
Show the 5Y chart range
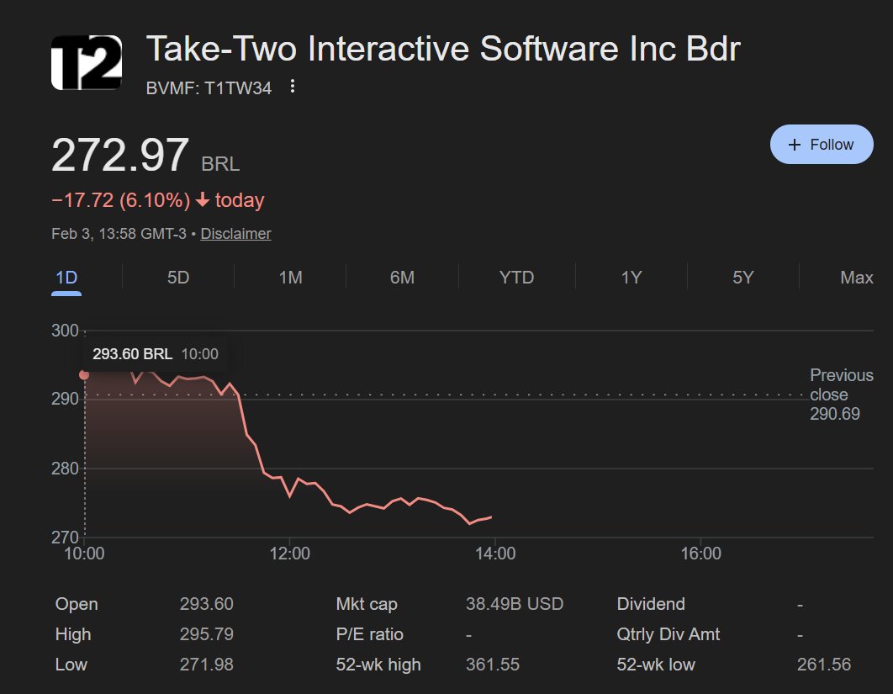tap(742, 278)
